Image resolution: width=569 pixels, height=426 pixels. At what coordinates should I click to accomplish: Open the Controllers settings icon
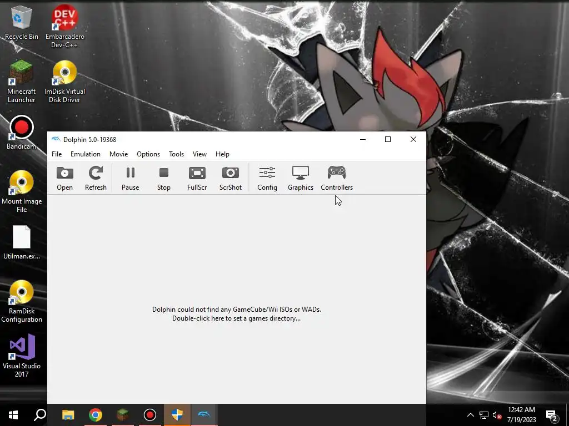[337, 178]
